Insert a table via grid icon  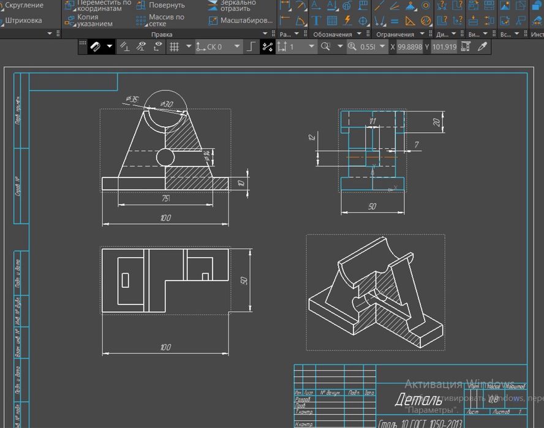[x=332, y=21]
